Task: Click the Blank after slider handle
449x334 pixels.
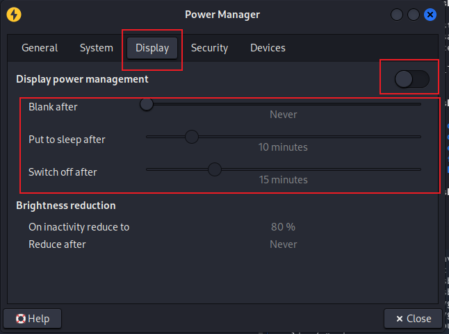Action: [x=147, y=104]
